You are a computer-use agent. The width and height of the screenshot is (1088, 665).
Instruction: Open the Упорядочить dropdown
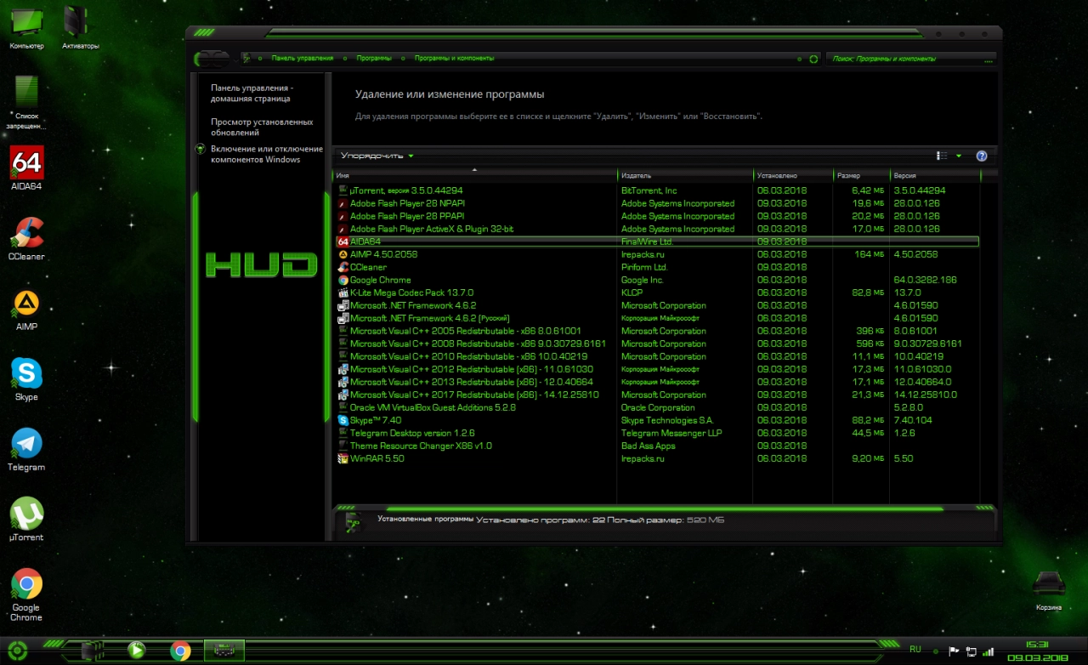[377, 156]
